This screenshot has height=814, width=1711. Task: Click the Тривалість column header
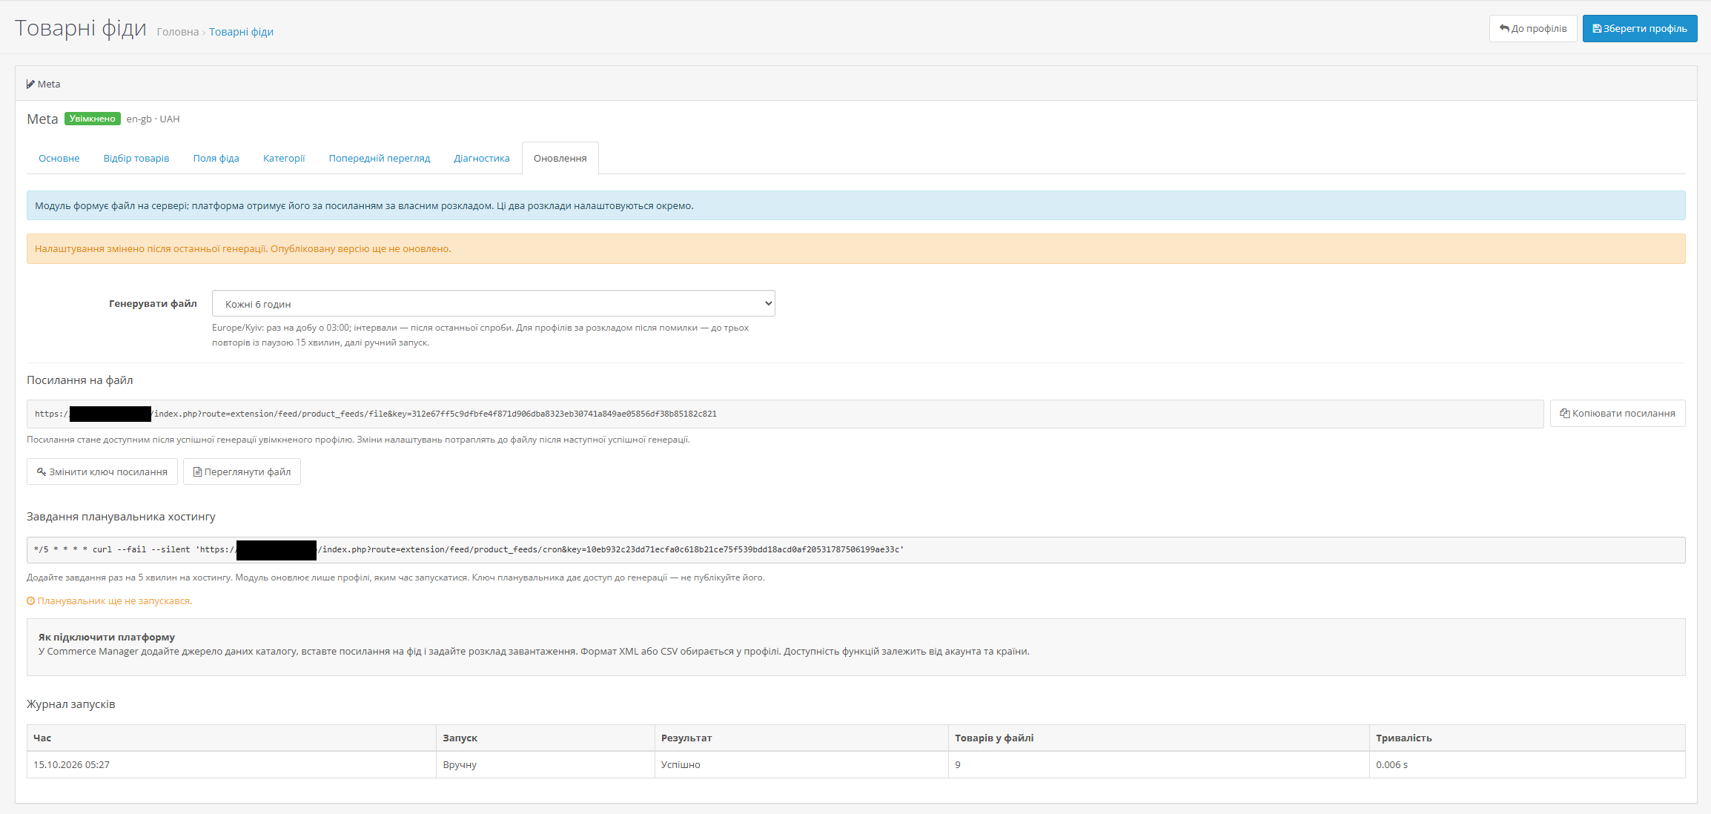coord(1527,738)
